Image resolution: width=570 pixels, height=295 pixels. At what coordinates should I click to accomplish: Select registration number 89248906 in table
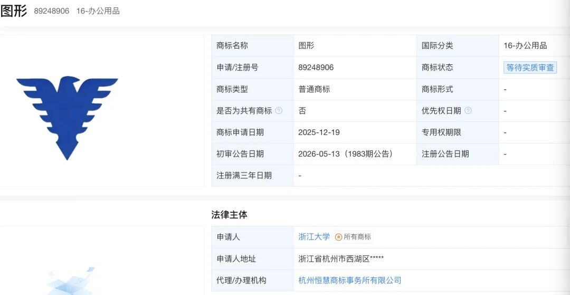click(x=316, y=68)
